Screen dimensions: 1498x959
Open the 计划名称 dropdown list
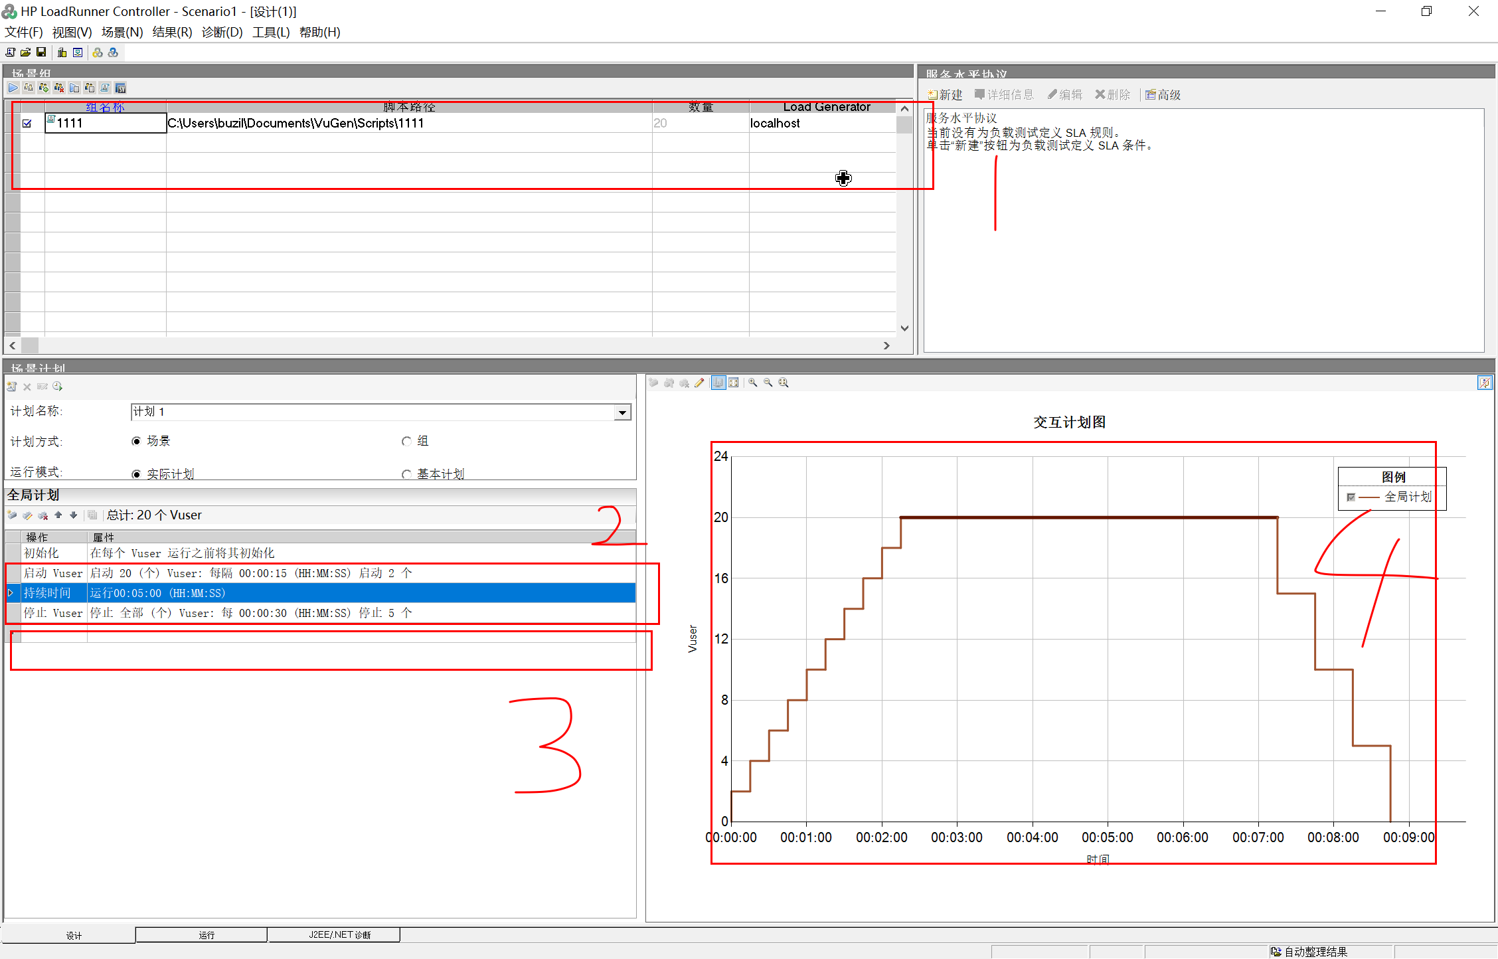(622, 412)
